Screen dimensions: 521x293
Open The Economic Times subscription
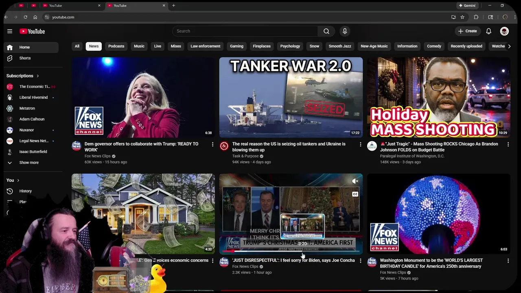pyautogui.click(x=31, y=87)
